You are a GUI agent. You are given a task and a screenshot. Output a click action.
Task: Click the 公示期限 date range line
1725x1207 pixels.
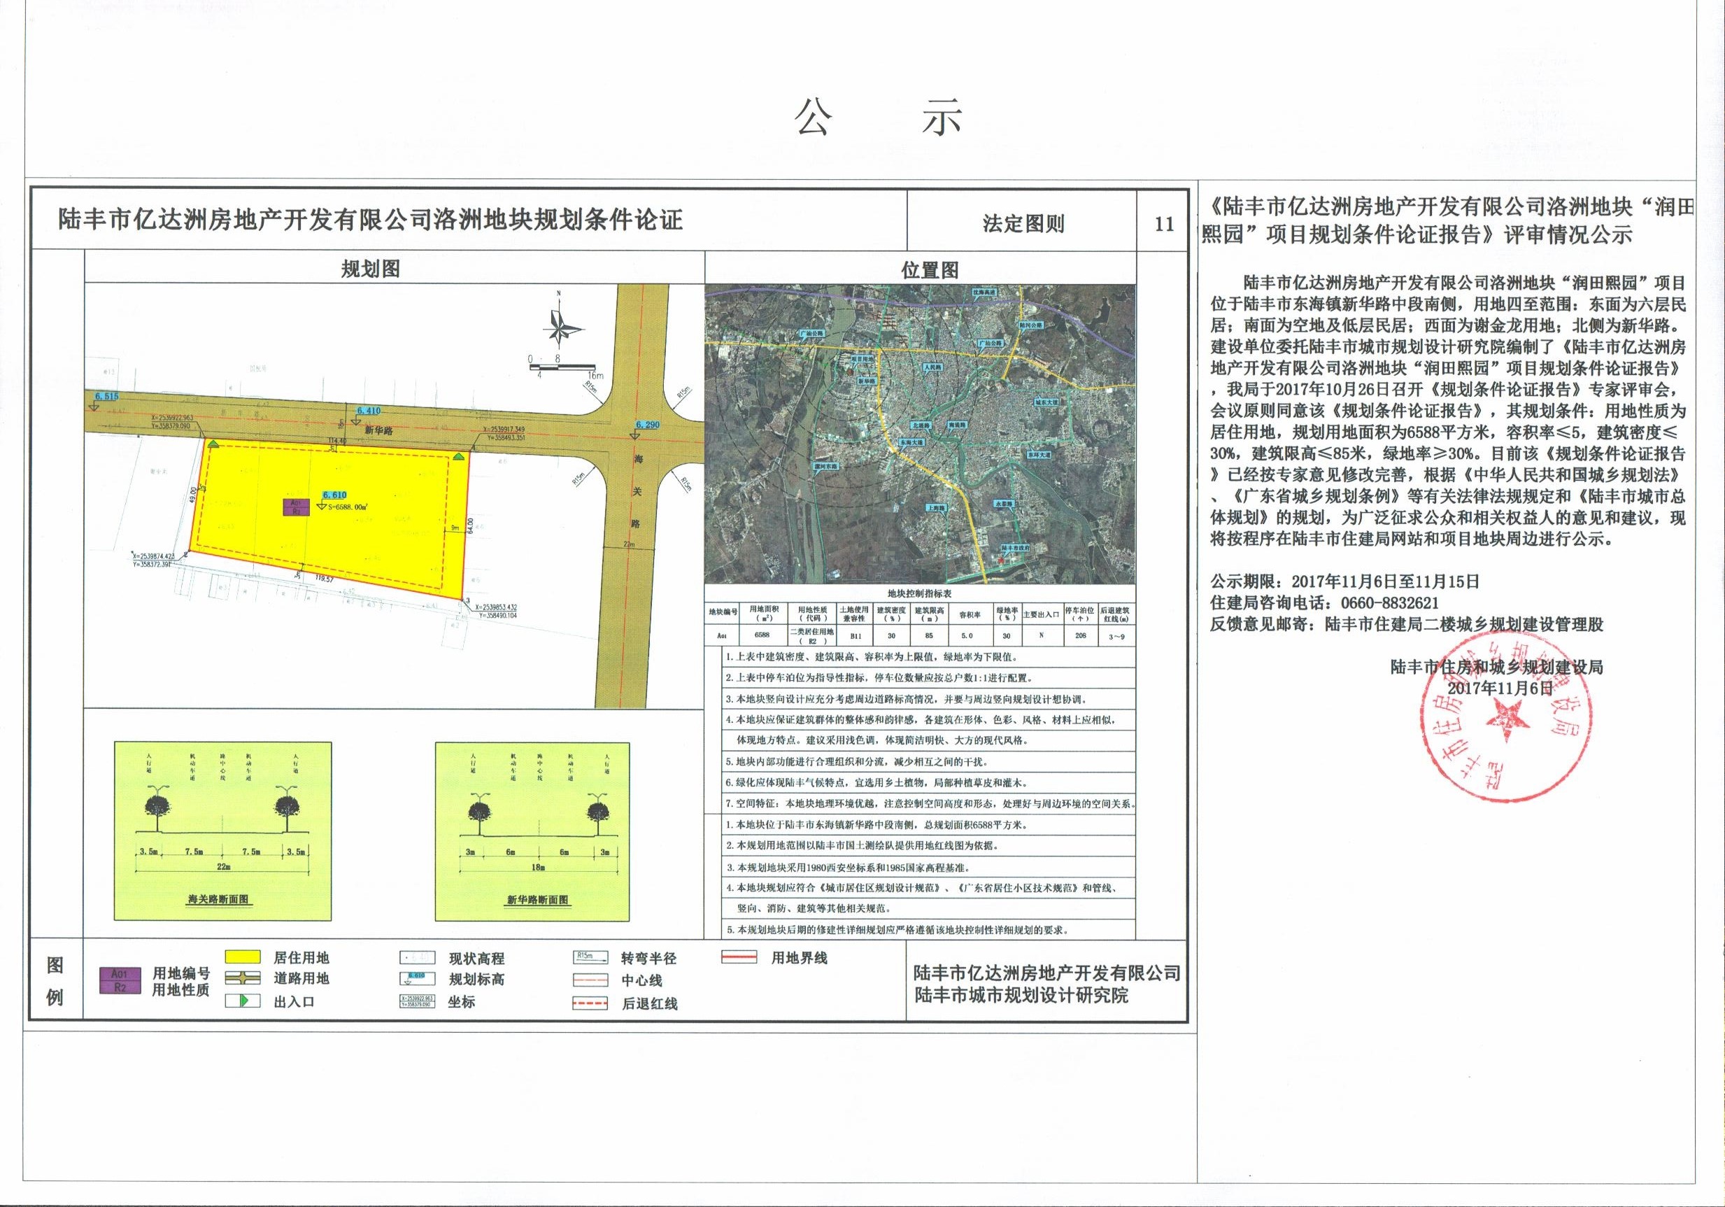point(1344,581)
